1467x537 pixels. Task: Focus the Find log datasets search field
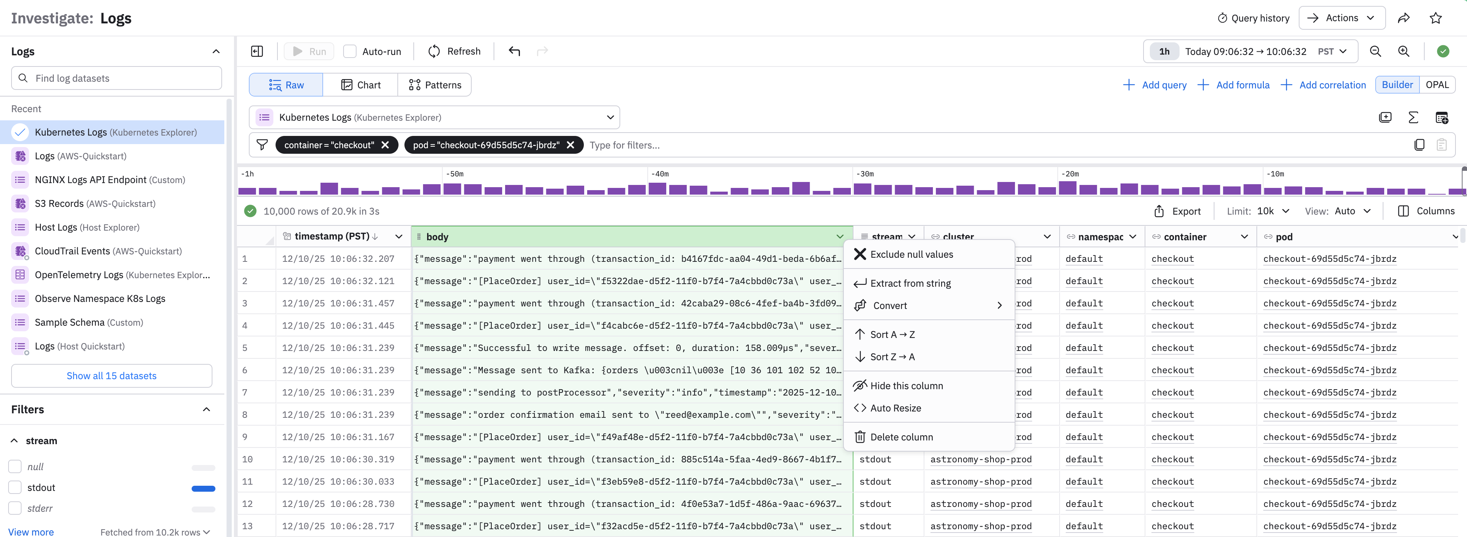point(117,78)
